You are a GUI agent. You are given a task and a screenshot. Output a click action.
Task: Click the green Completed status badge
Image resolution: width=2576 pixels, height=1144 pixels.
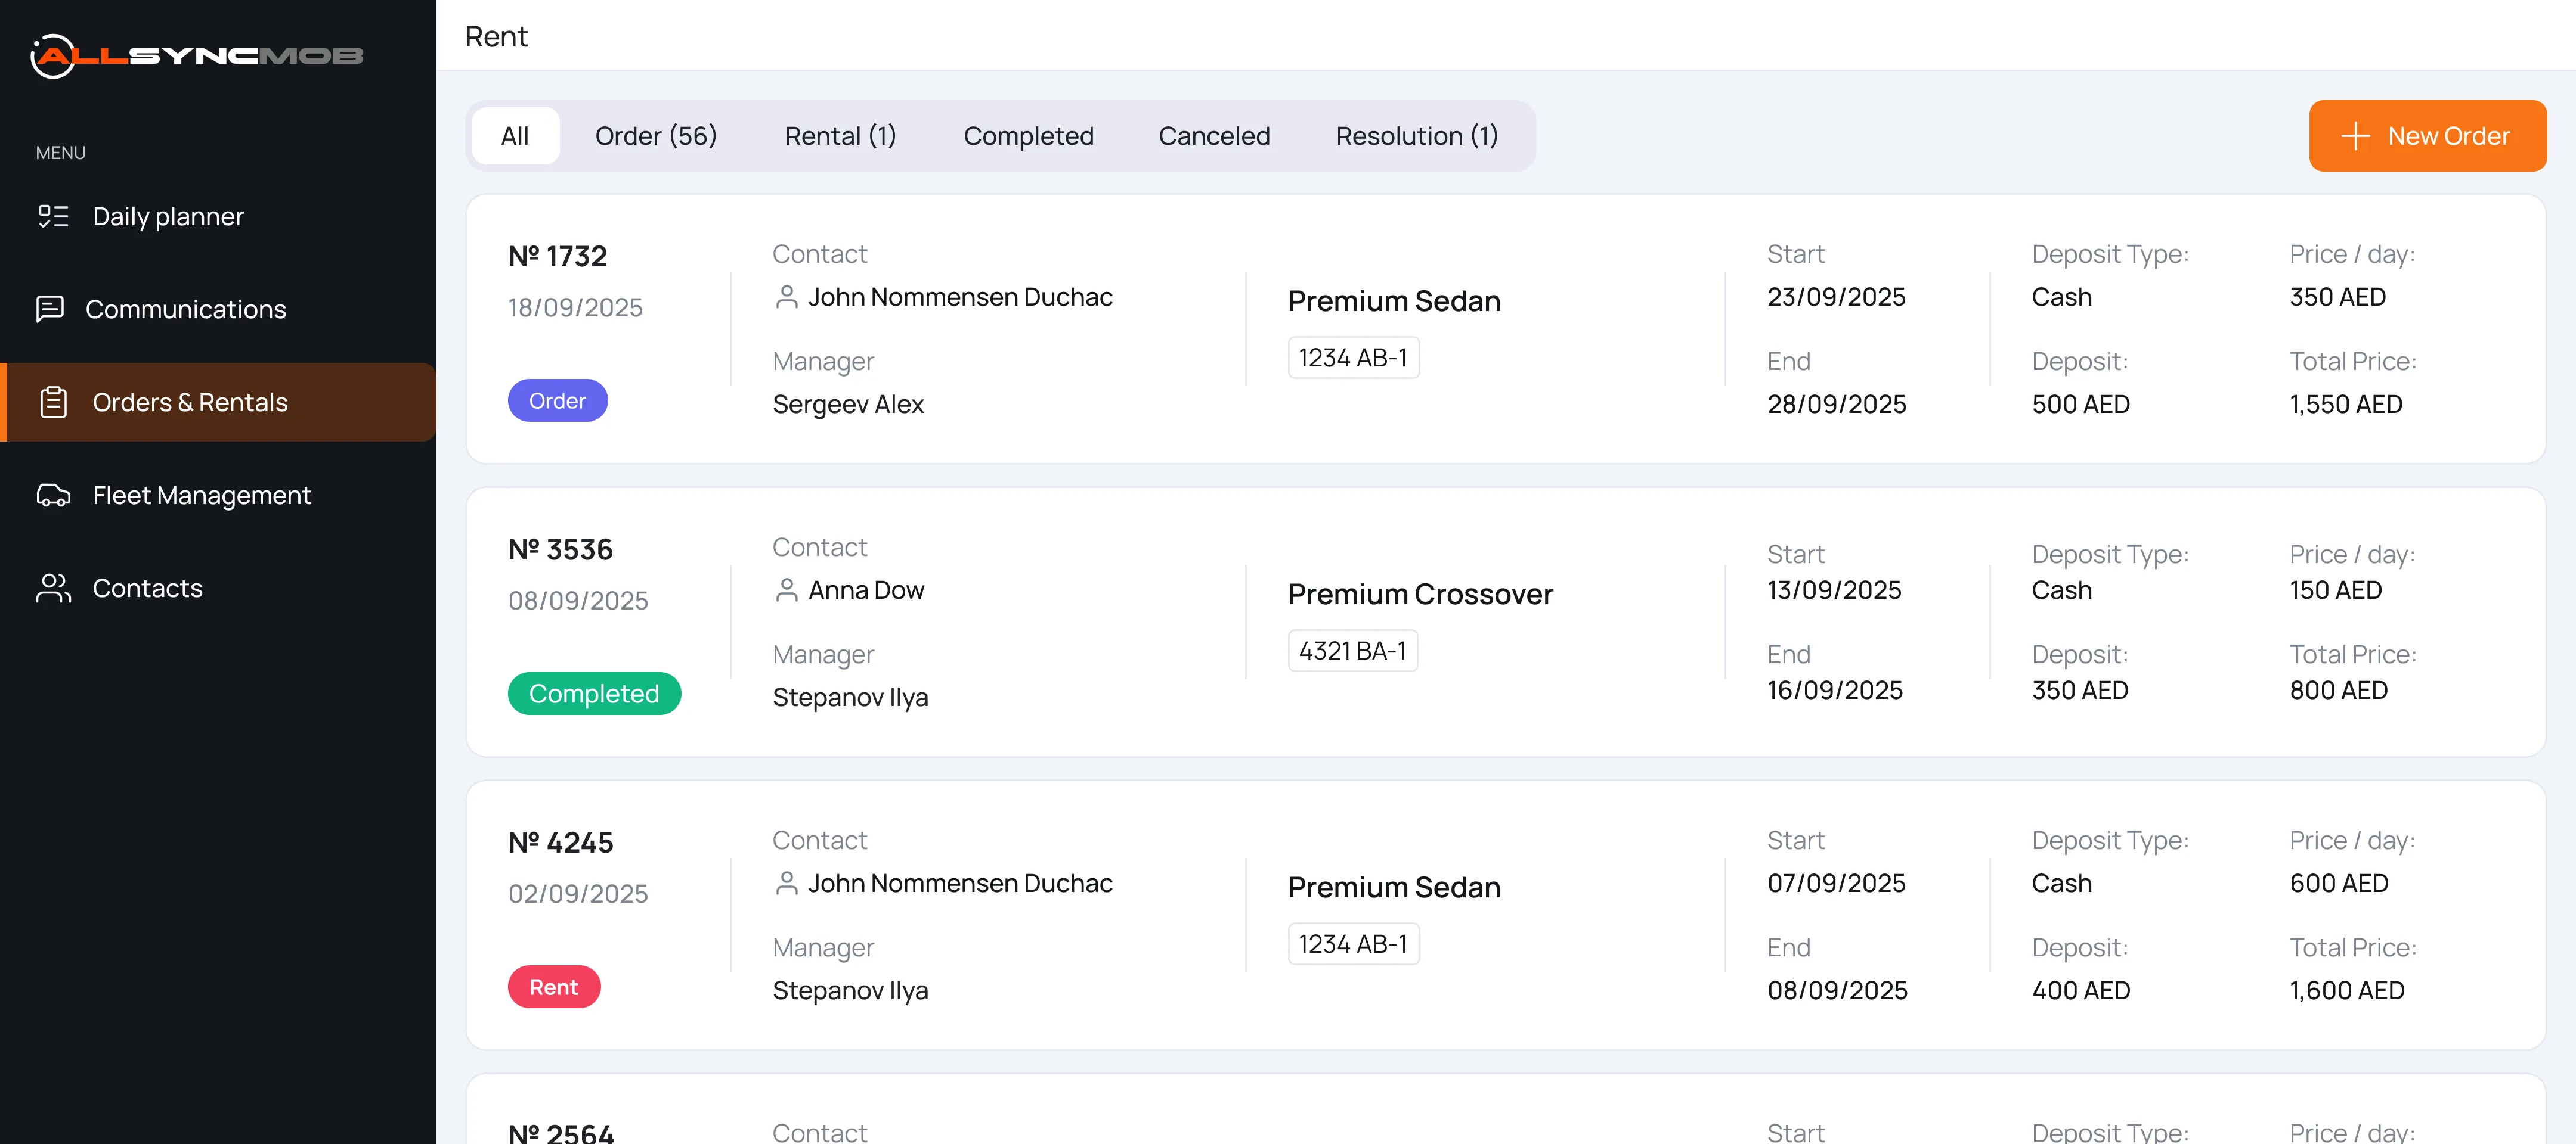(594, 694)
